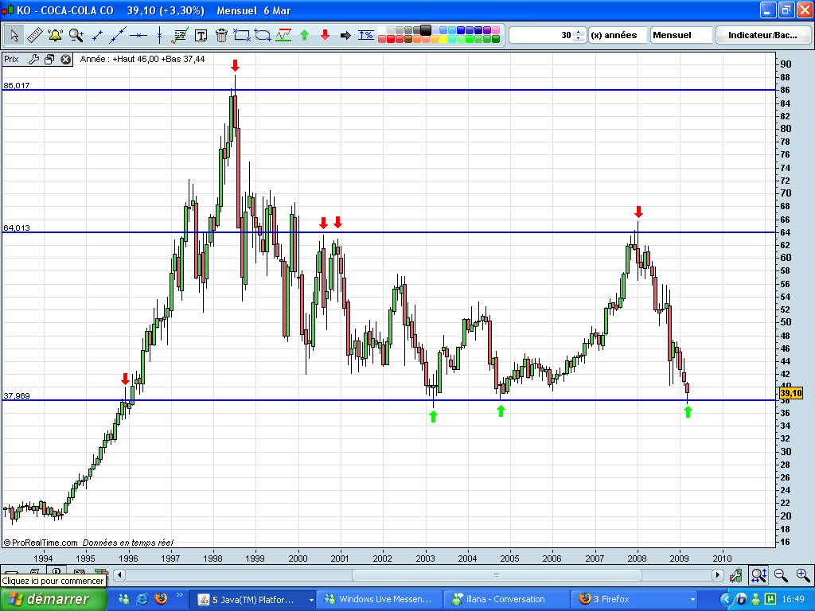The height and width of the screenshot is (611, 815).
Task: Select the horizontal line tool
Action: pos(138,35)
